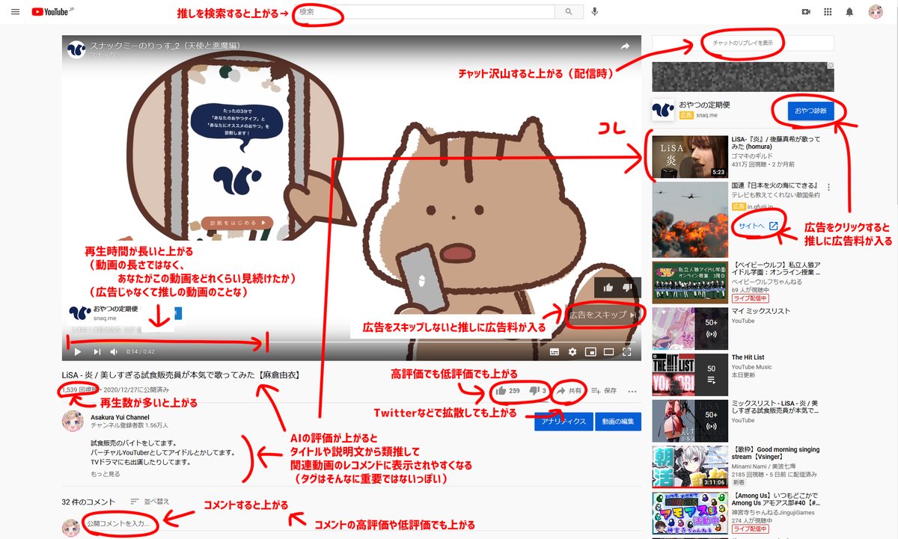This screenshot has width=898, height=539.
Task: Open the YouTube apps grid
Action: click(828, 12)
